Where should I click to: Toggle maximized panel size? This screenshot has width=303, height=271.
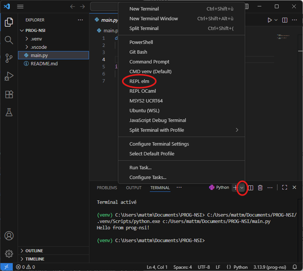pyautogui.click(x=285, y=188)
